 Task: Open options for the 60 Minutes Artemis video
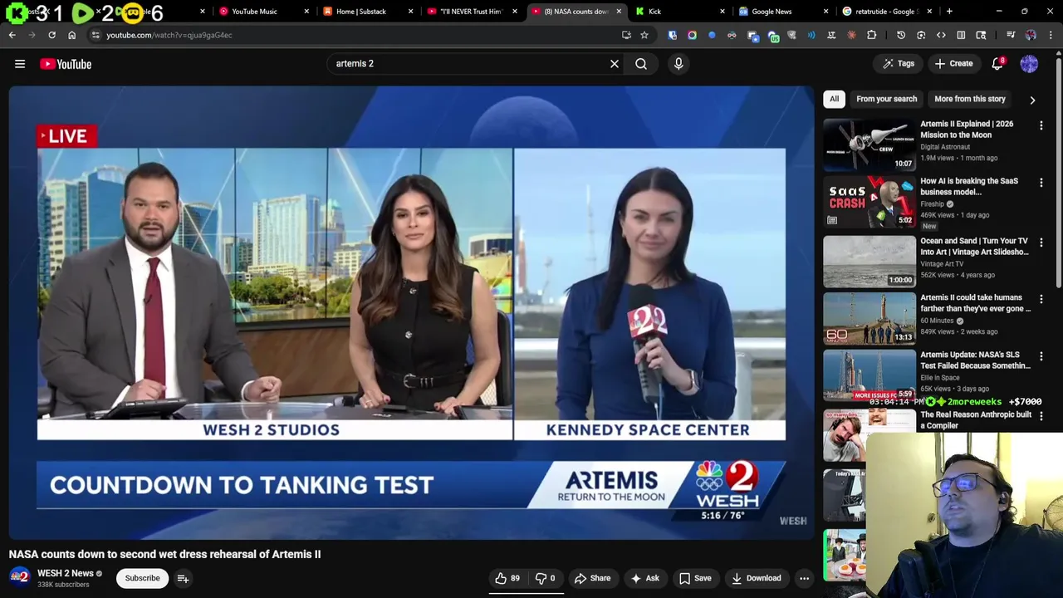(x=1041, y=299)
